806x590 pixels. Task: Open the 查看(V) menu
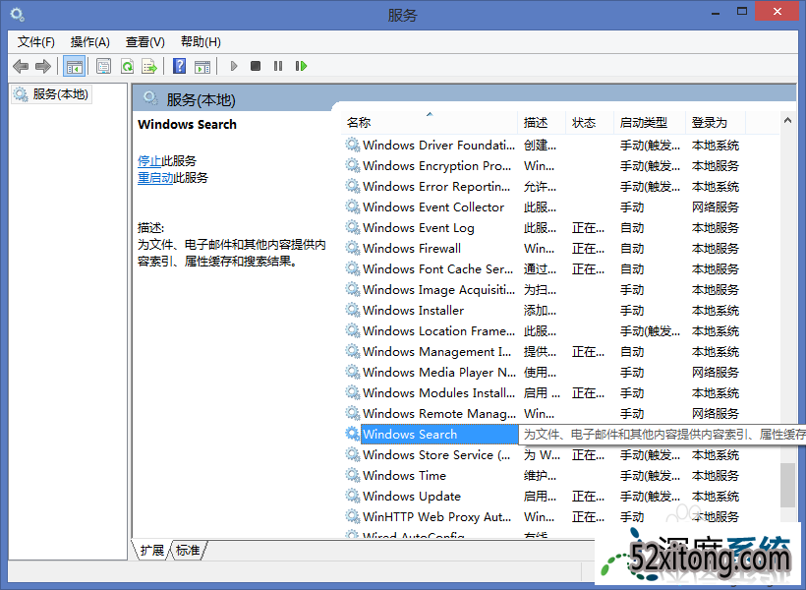pyautogui.click(x=144, y=41)
